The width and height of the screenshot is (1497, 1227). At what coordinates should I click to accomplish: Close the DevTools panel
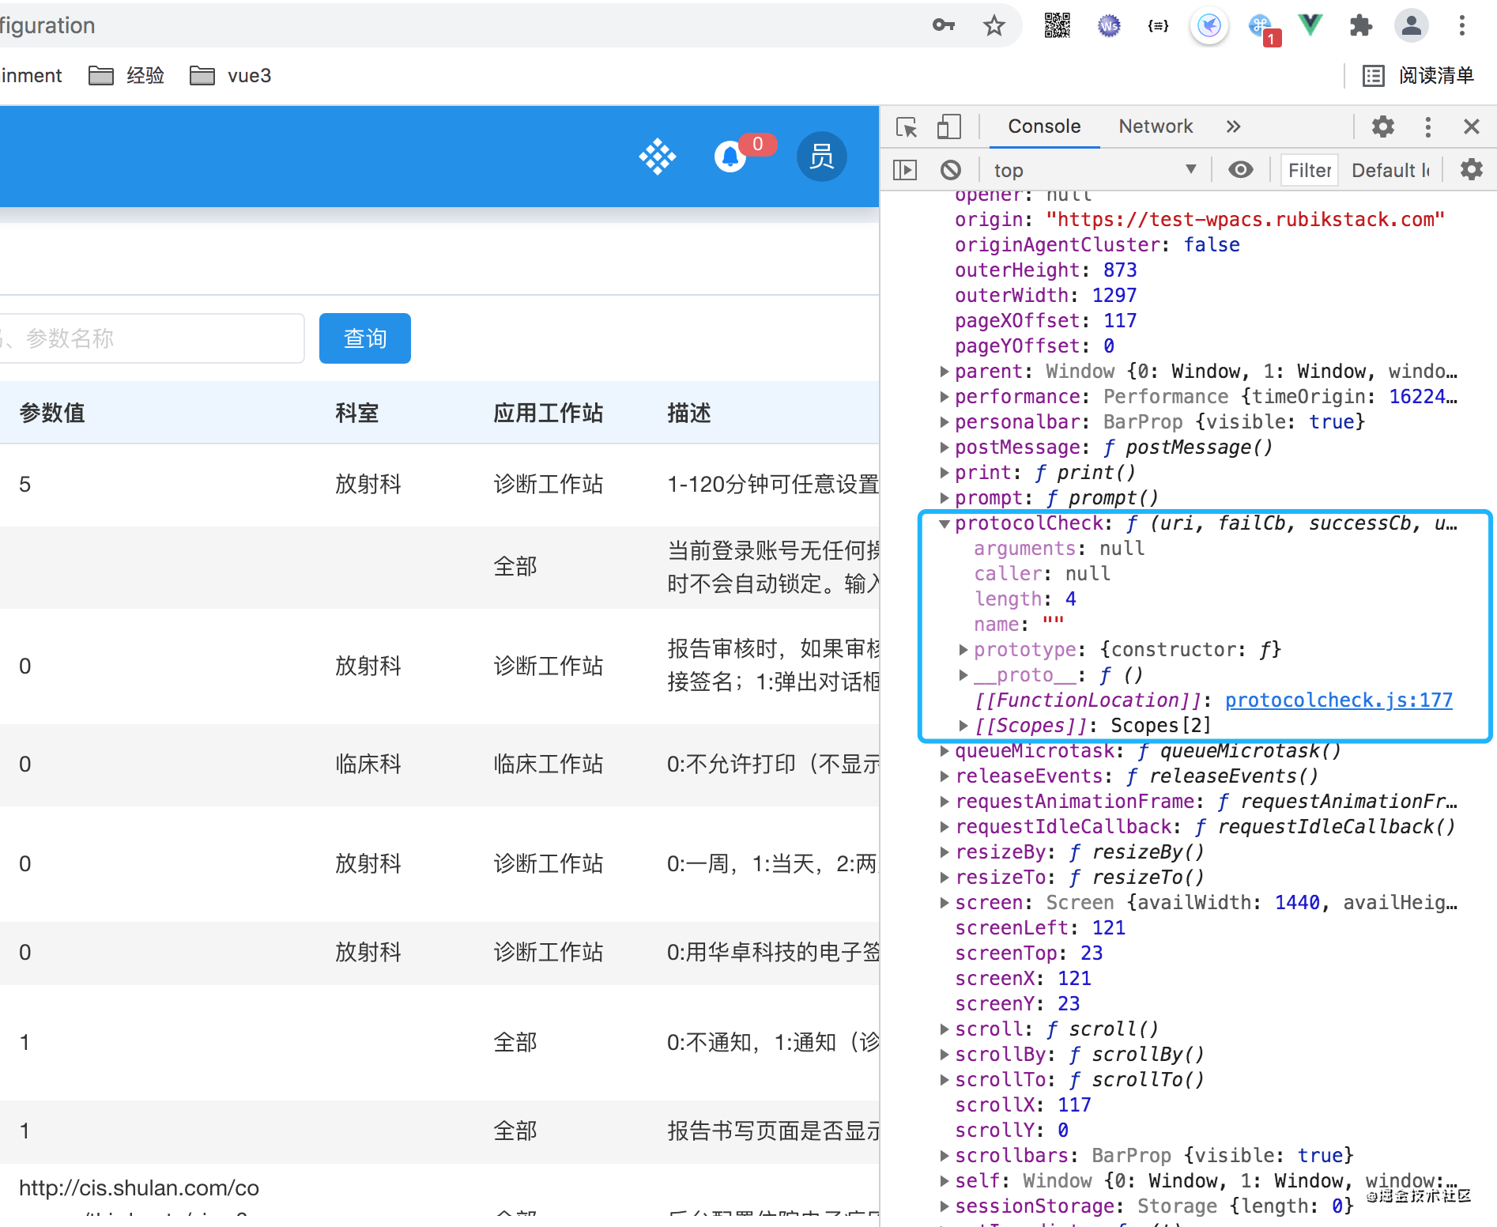pyautogui.click(x=1471, y=126)
